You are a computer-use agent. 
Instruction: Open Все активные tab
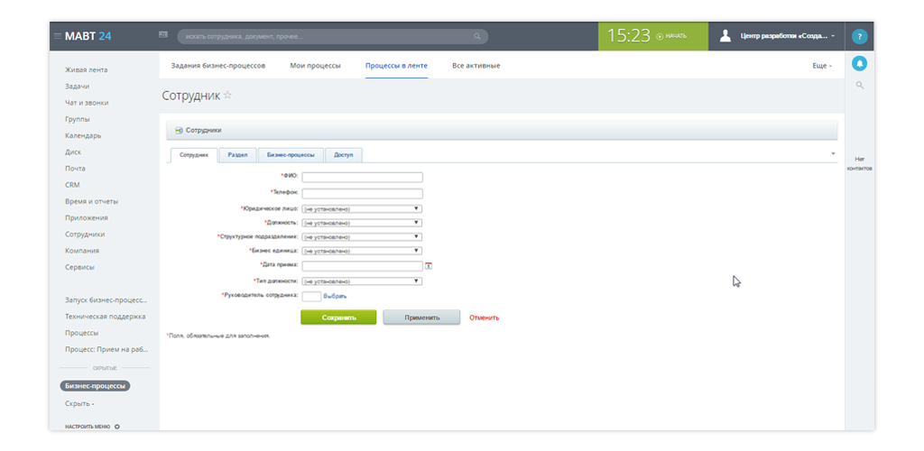tap(476, 65)
